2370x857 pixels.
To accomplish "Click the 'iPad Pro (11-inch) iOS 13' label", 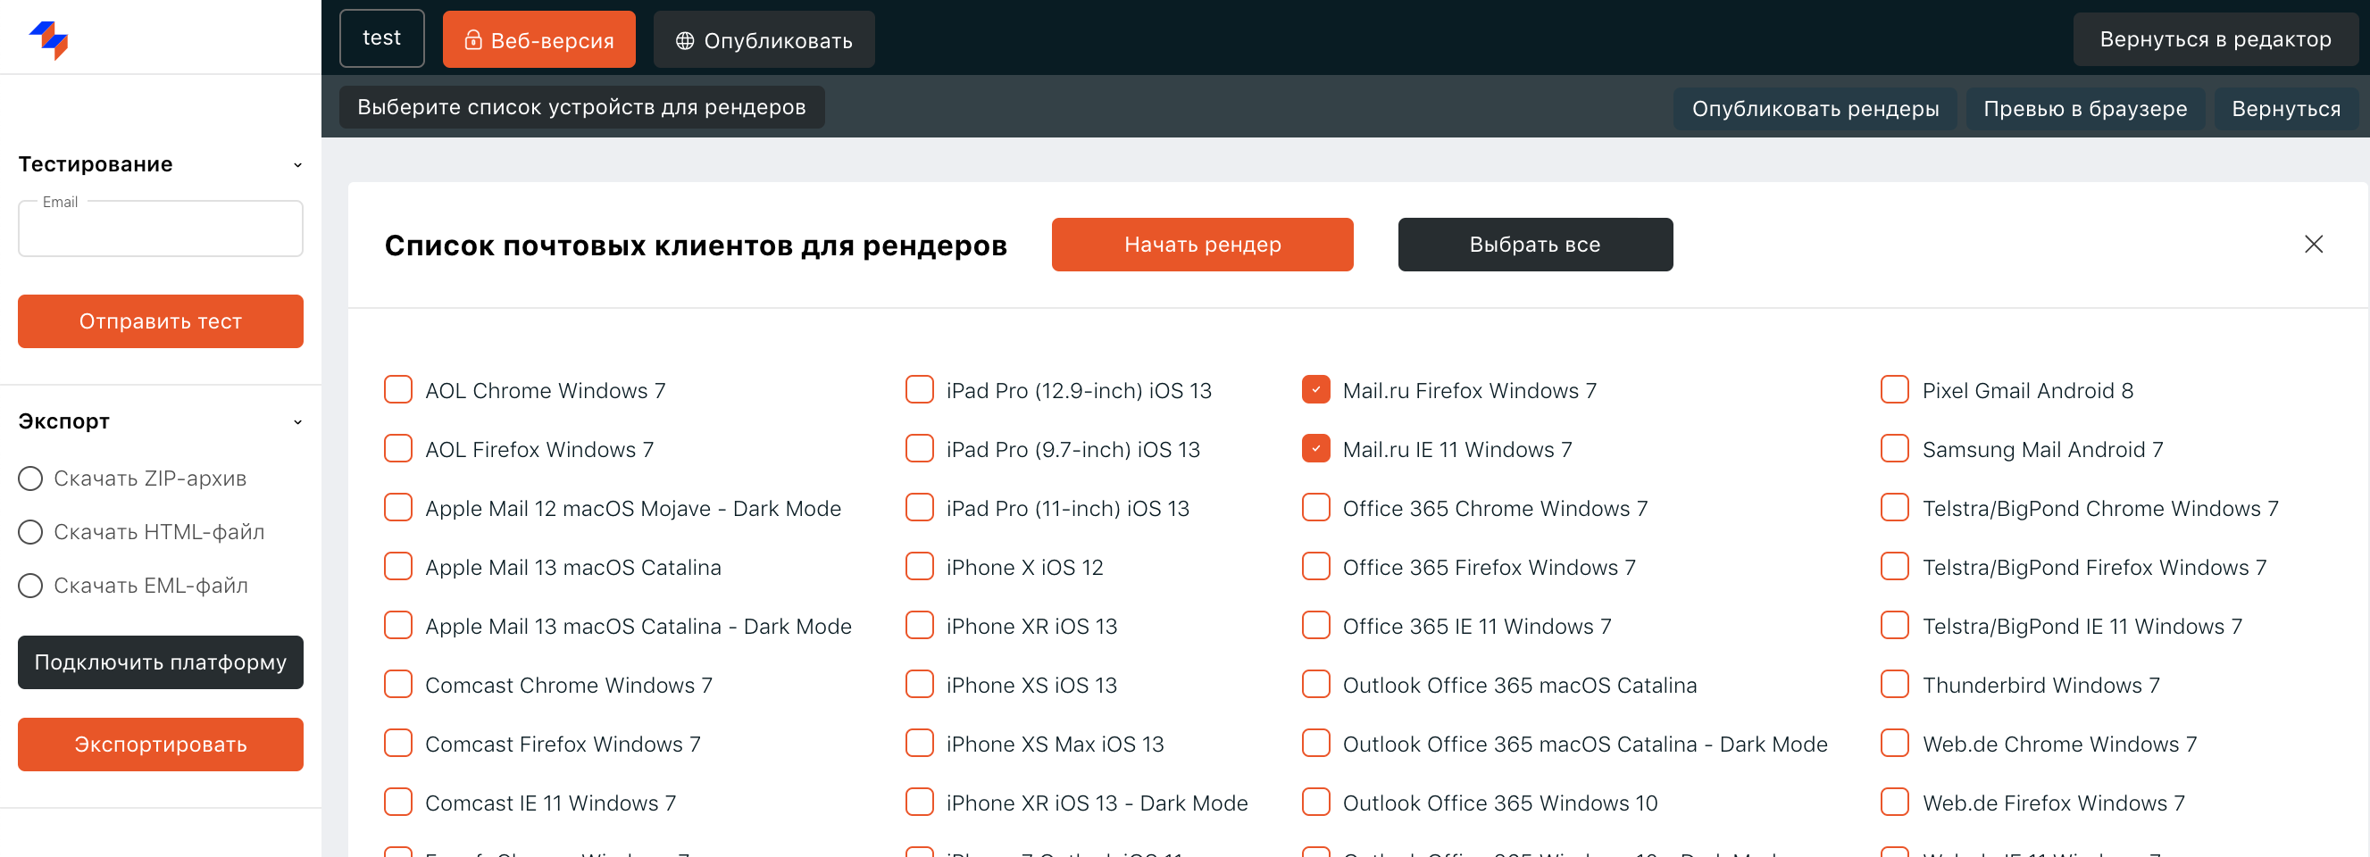I will point(1067,509).
